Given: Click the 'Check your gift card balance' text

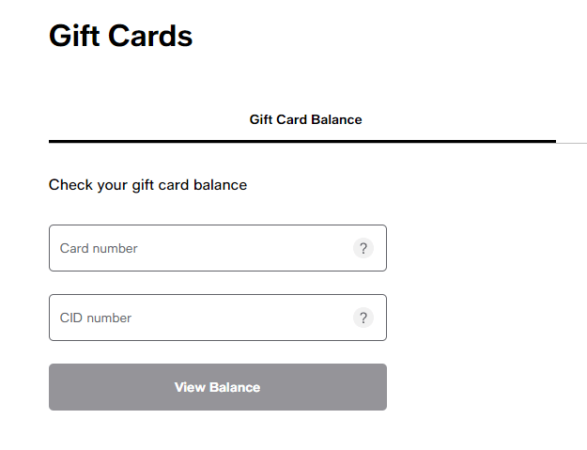Looking at the screenshot, I should tap(147, 185).
